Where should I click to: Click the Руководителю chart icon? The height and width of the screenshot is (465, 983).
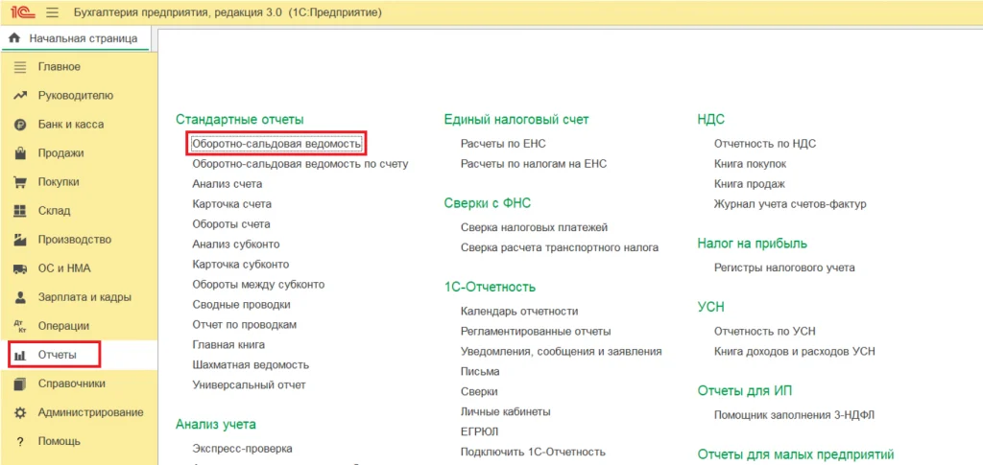[19, 96]
